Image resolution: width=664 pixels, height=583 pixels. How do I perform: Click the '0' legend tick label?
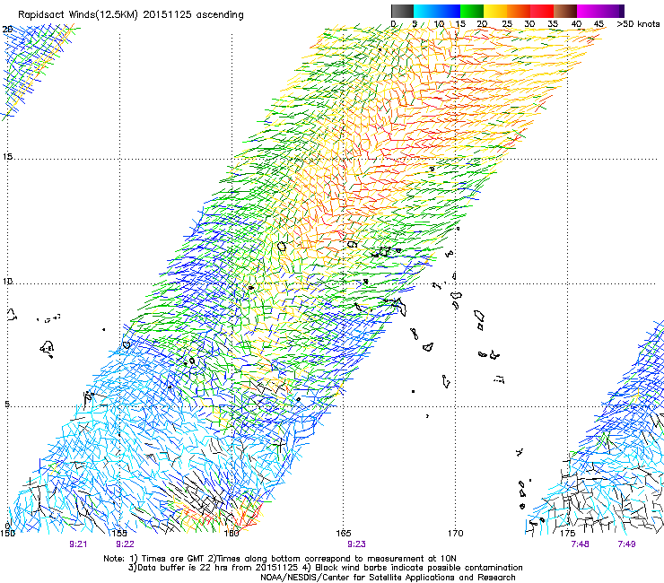pyautogui.click(x=393, y=24)
